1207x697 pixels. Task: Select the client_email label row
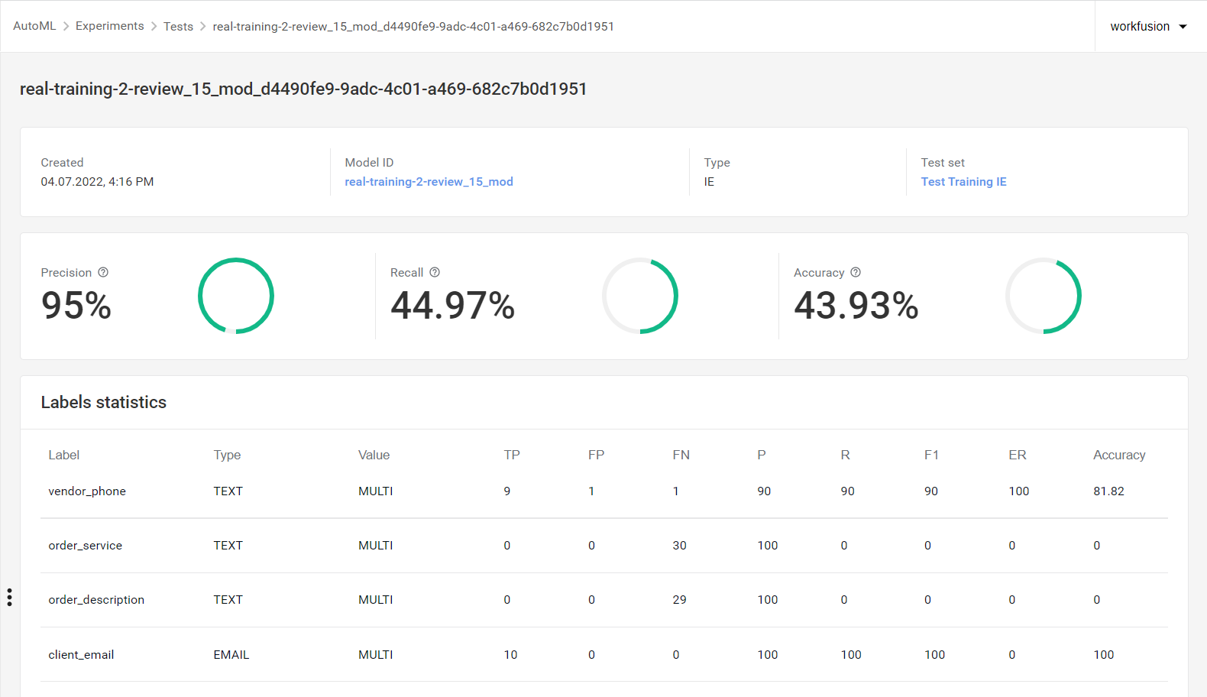click(604, 654)
